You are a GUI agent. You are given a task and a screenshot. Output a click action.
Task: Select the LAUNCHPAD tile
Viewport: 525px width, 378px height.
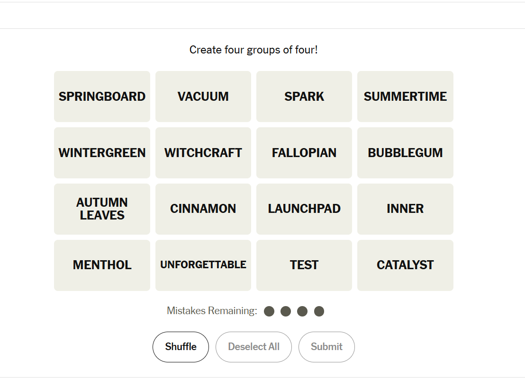point(304,209)
